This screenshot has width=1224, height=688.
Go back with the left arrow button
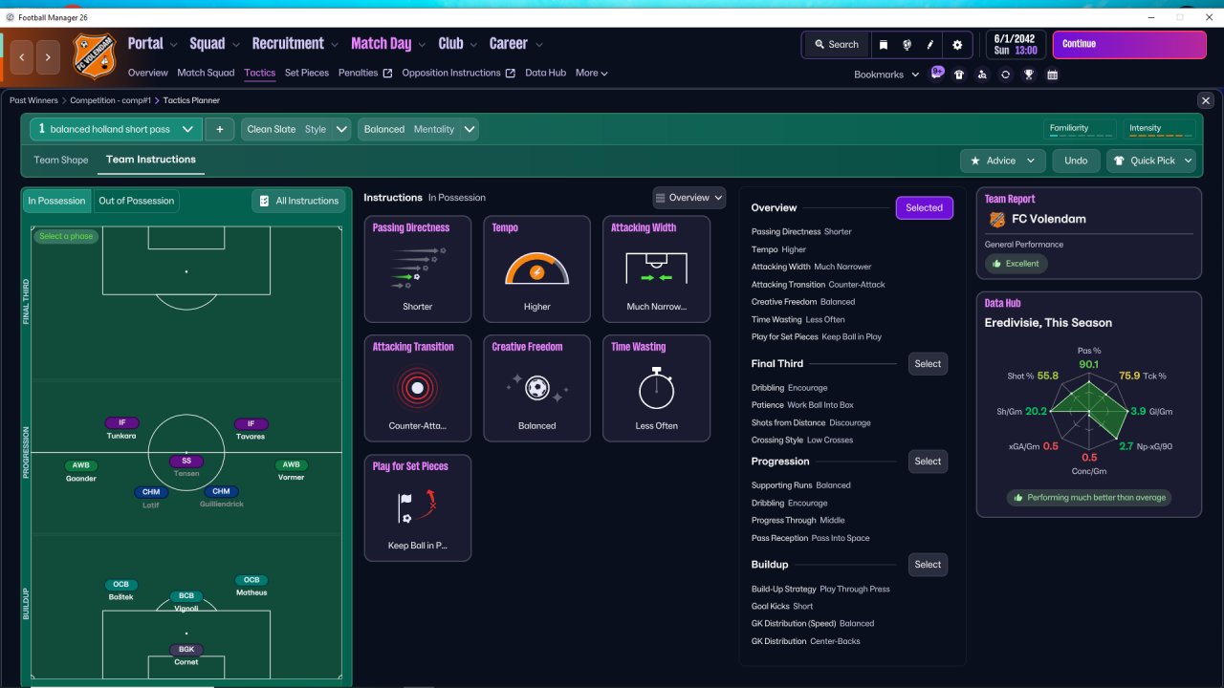pyautogui.click(x=23, y=57)
